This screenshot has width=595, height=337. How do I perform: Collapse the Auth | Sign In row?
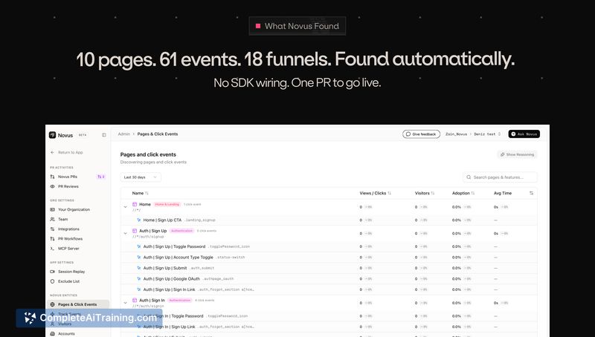[x=125, y=303]
